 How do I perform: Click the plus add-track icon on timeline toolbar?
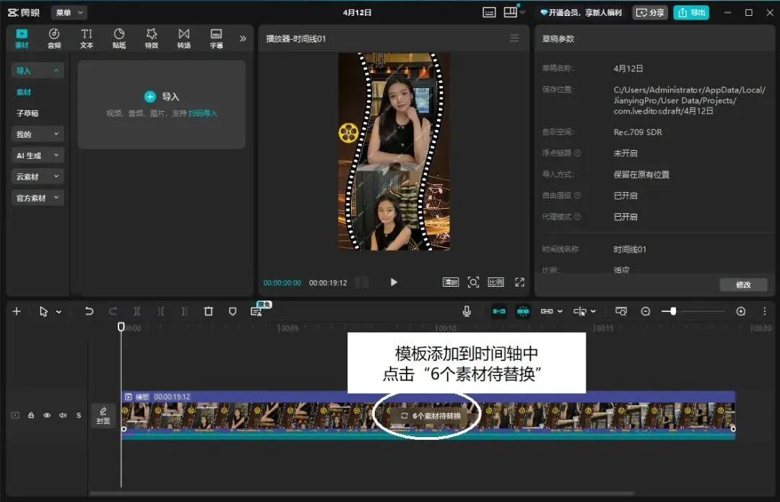tap(17, 311)
